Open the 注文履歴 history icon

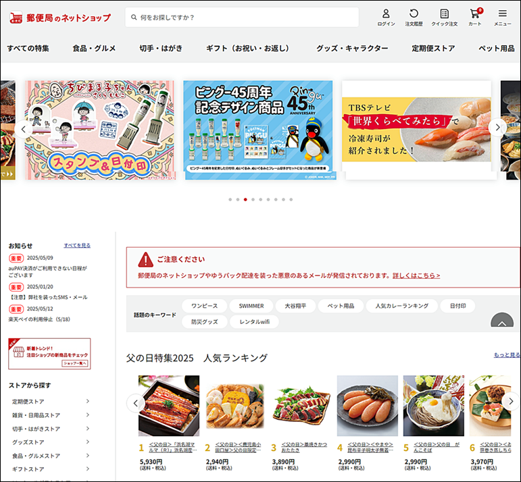[x=414, y=18]
